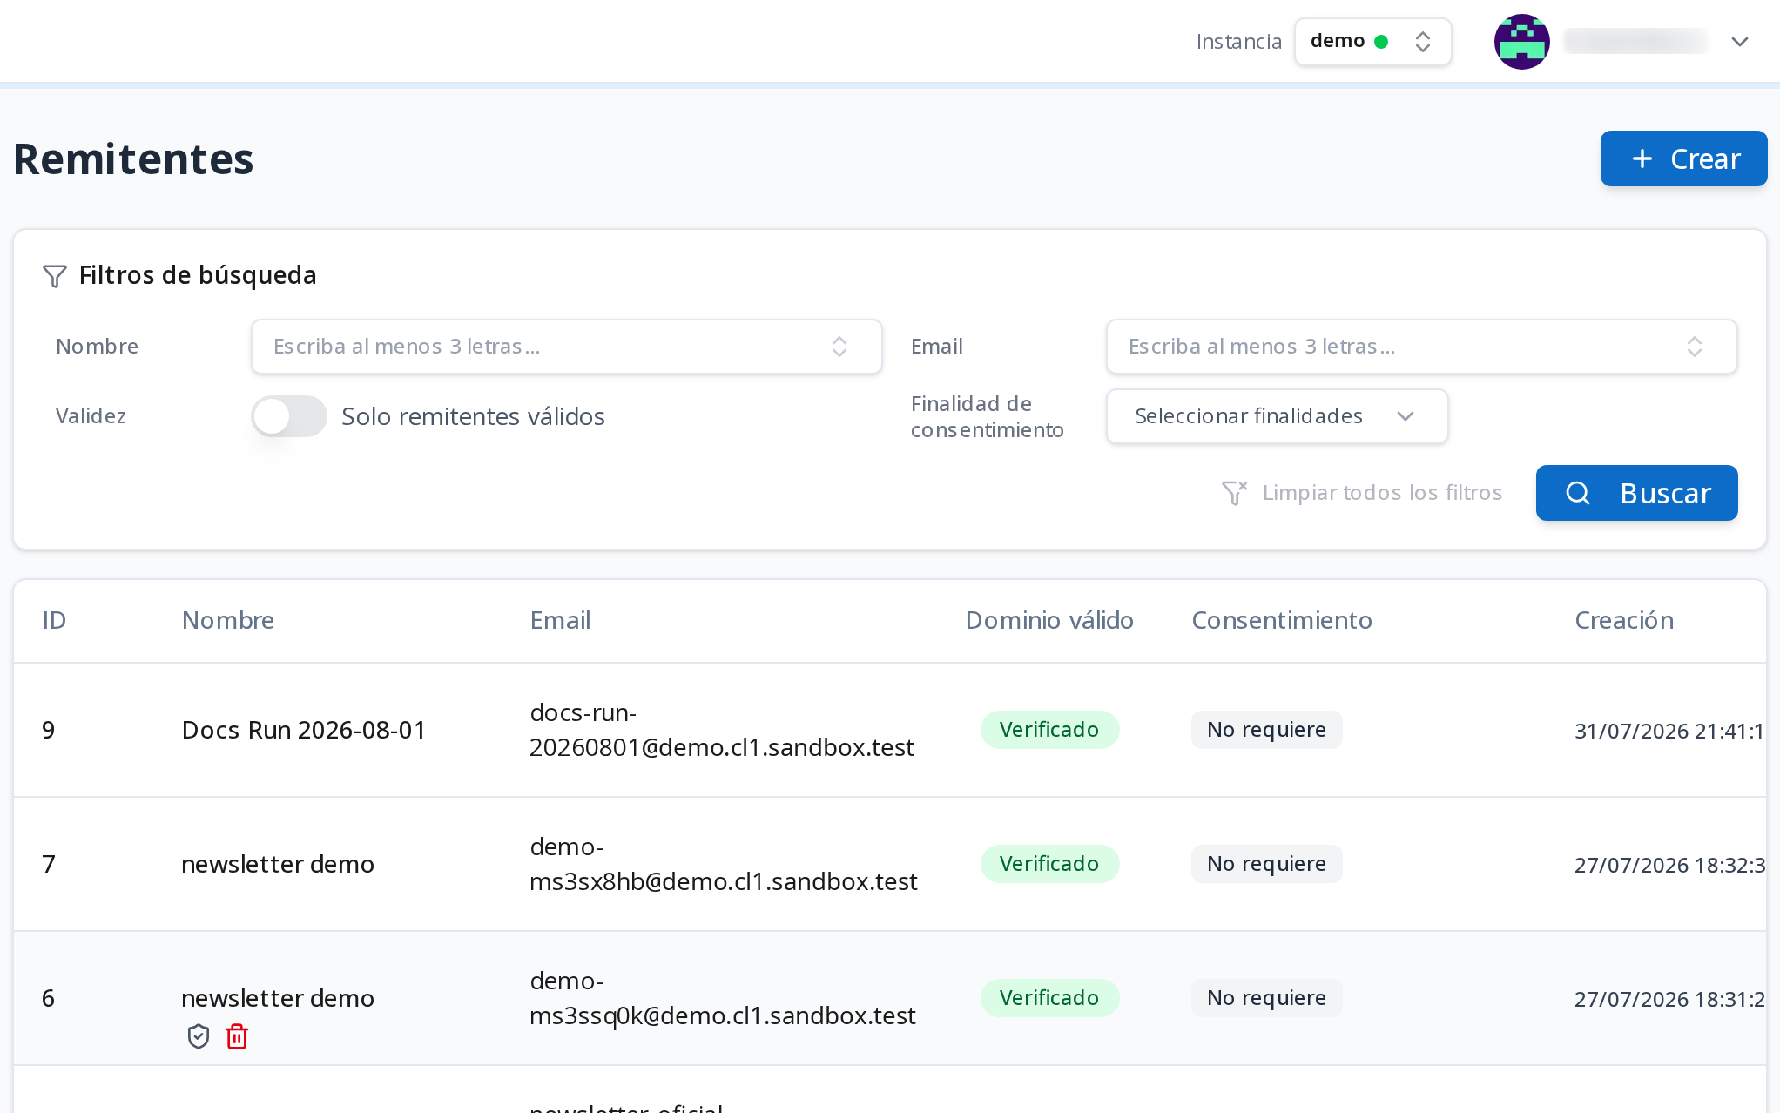Click No requiere badge in row 7

point(1266,864)
